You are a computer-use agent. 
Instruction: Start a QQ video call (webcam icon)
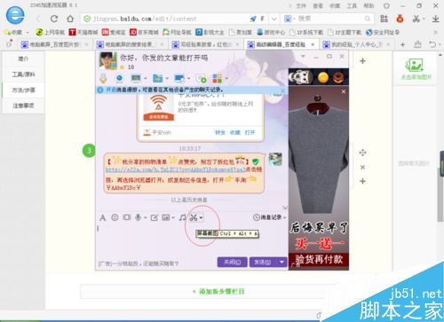click(119, 78)
